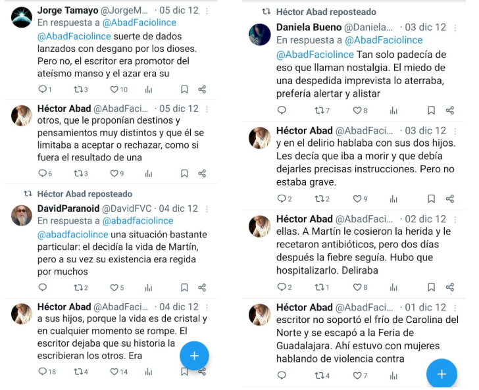
Task: Open more options on Jorge Tamayo's tweet
Action: (207, 11)
